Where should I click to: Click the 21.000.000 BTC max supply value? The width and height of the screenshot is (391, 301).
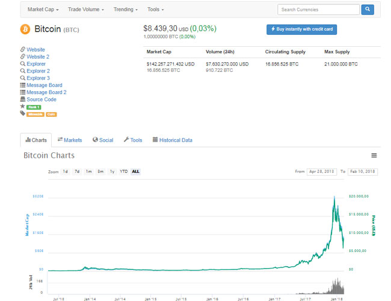pos(341,64)
